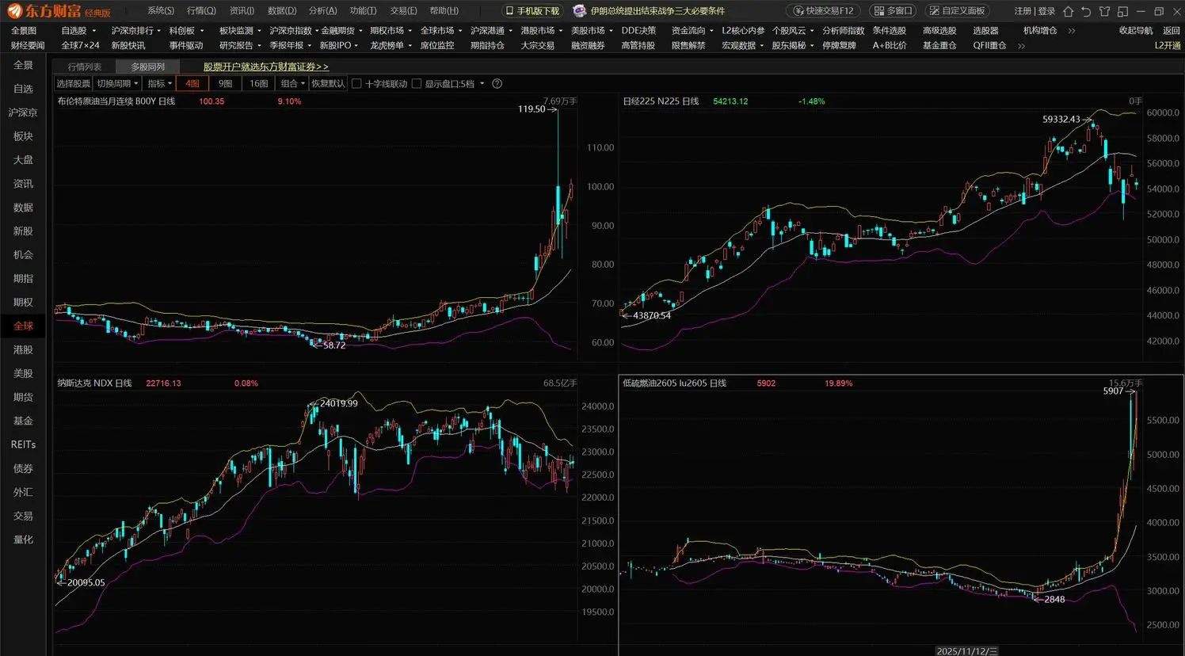
Task: Click the 选择股票 button
Action: [74, 84]
